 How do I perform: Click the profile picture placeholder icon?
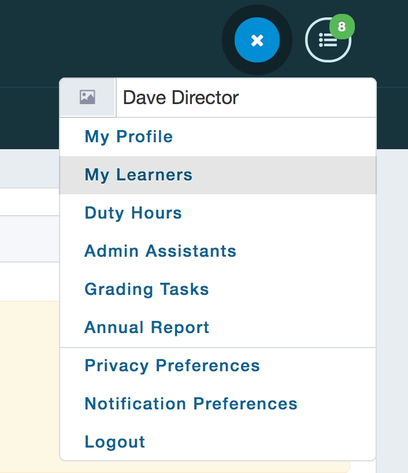tap(88, 98)
